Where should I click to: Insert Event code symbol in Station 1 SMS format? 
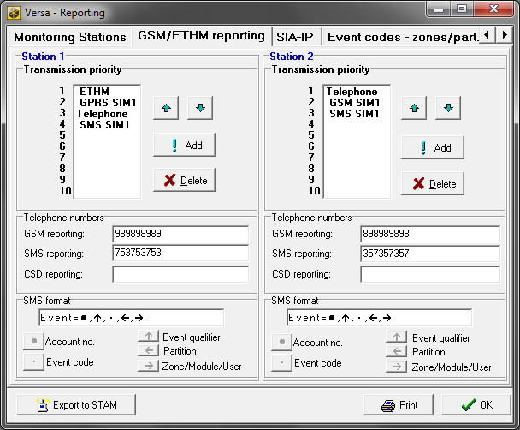pyautogui.click(x=34, y=362)
